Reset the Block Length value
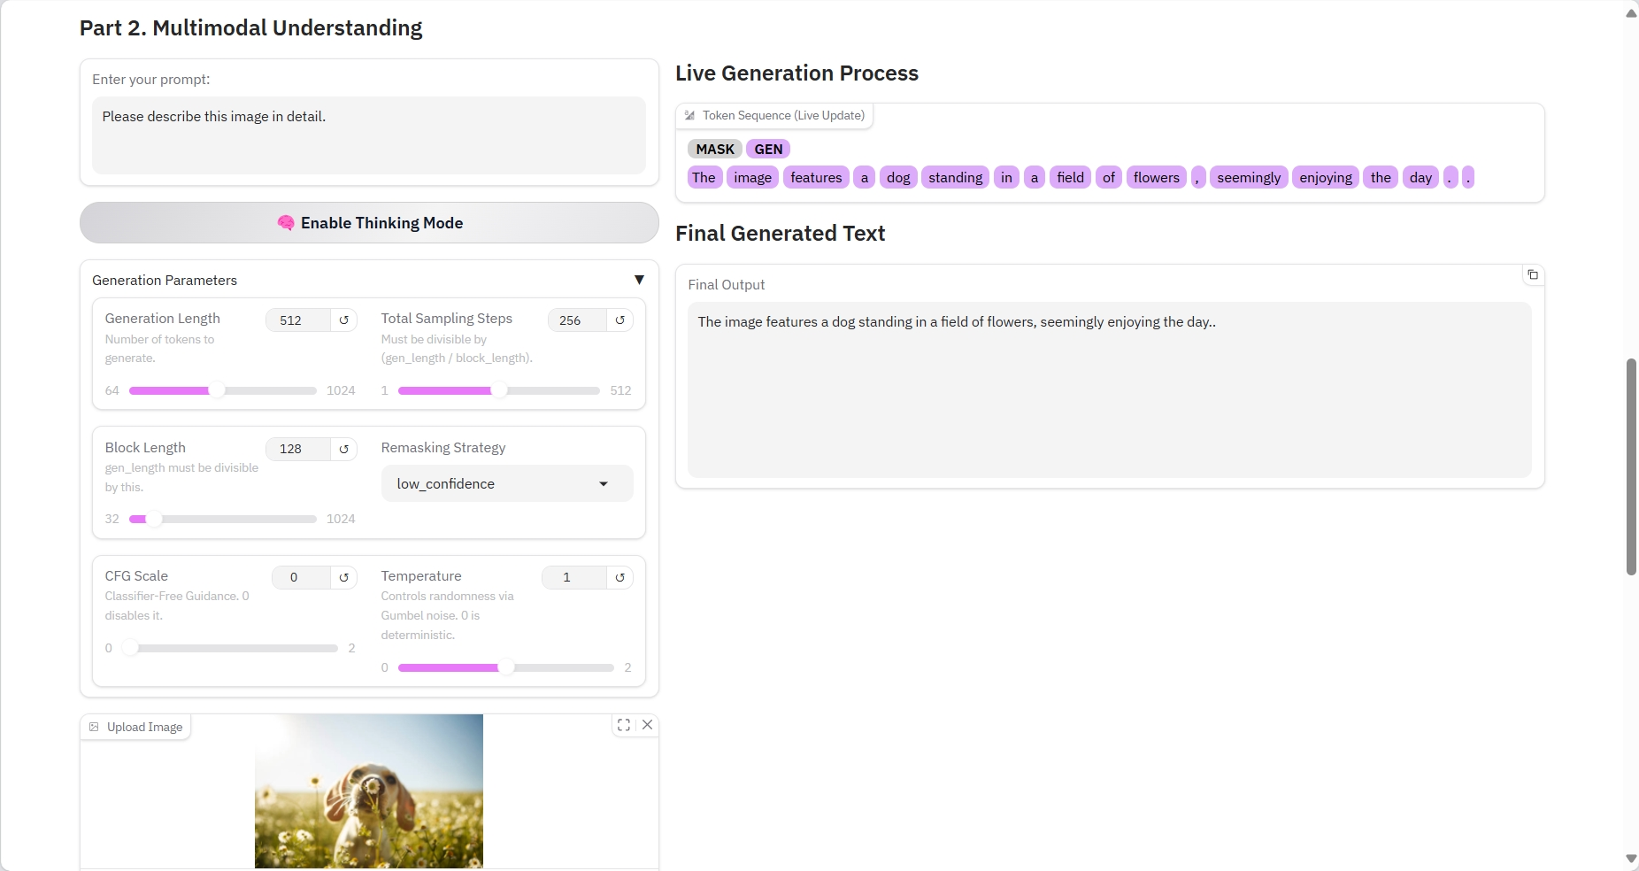Viewport: 1639px width, 871px height. point(344,449)
